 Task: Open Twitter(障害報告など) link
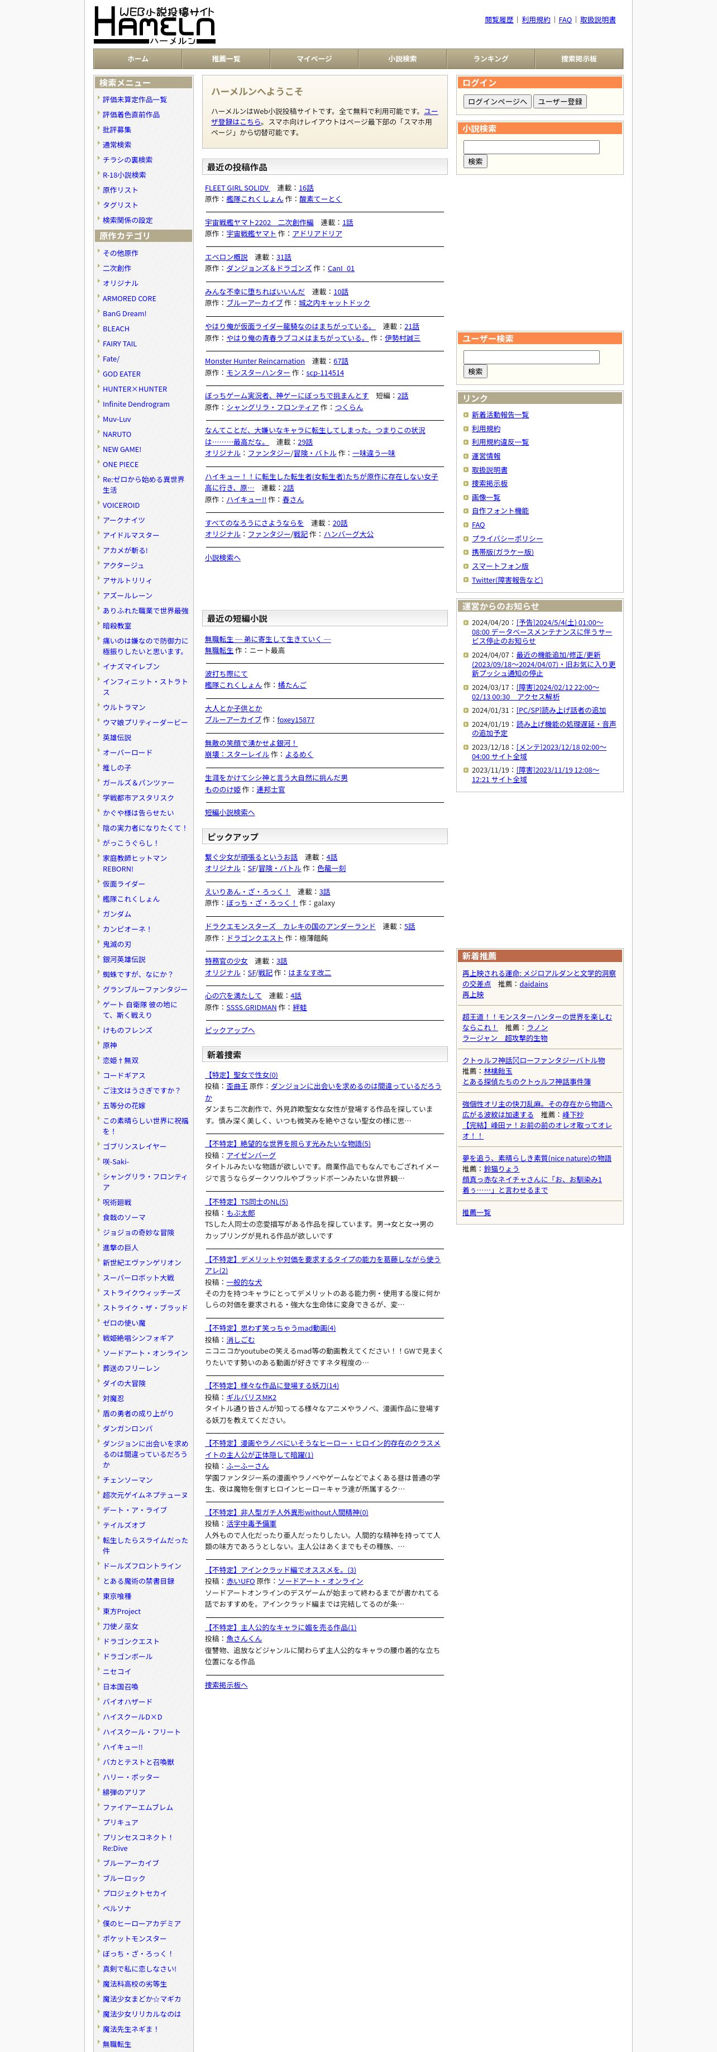(507, 580)
